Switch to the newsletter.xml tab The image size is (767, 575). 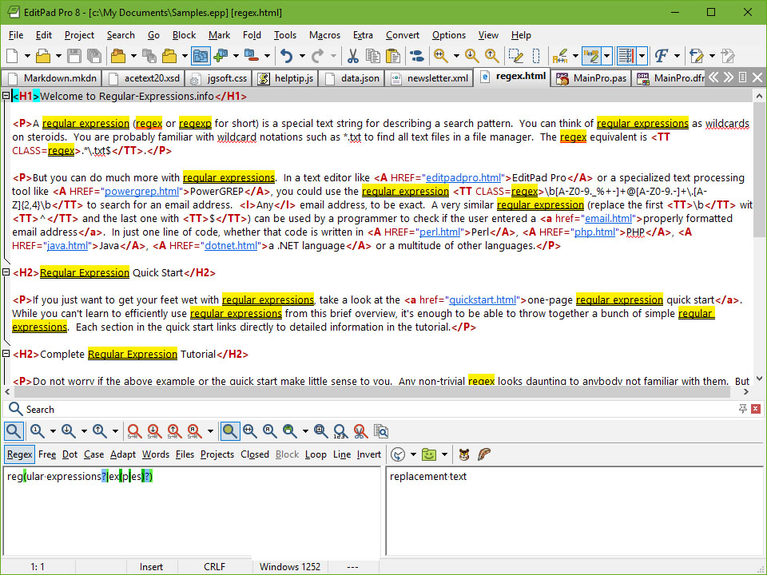pos(431,78)
